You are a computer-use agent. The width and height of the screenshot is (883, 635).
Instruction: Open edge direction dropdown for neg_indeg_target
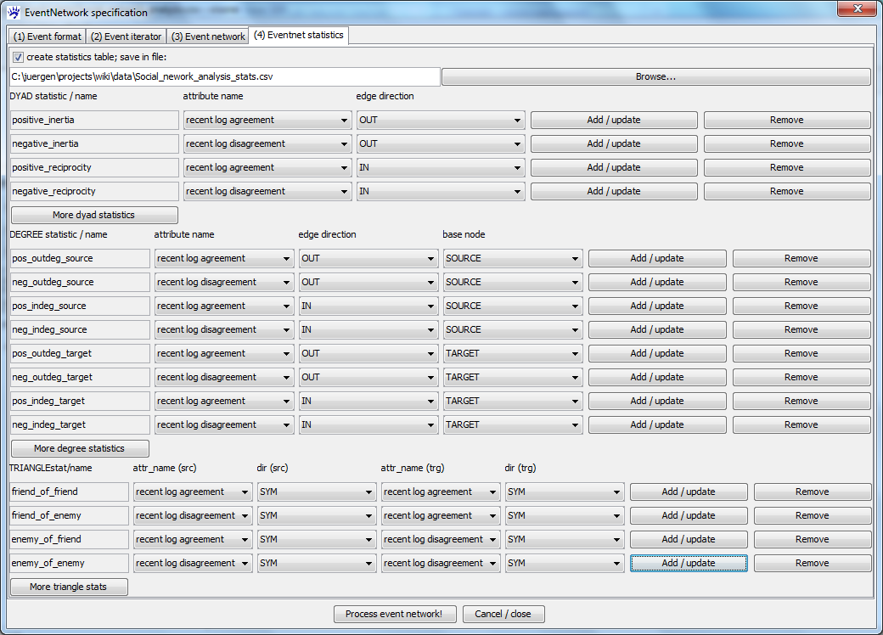368,424
